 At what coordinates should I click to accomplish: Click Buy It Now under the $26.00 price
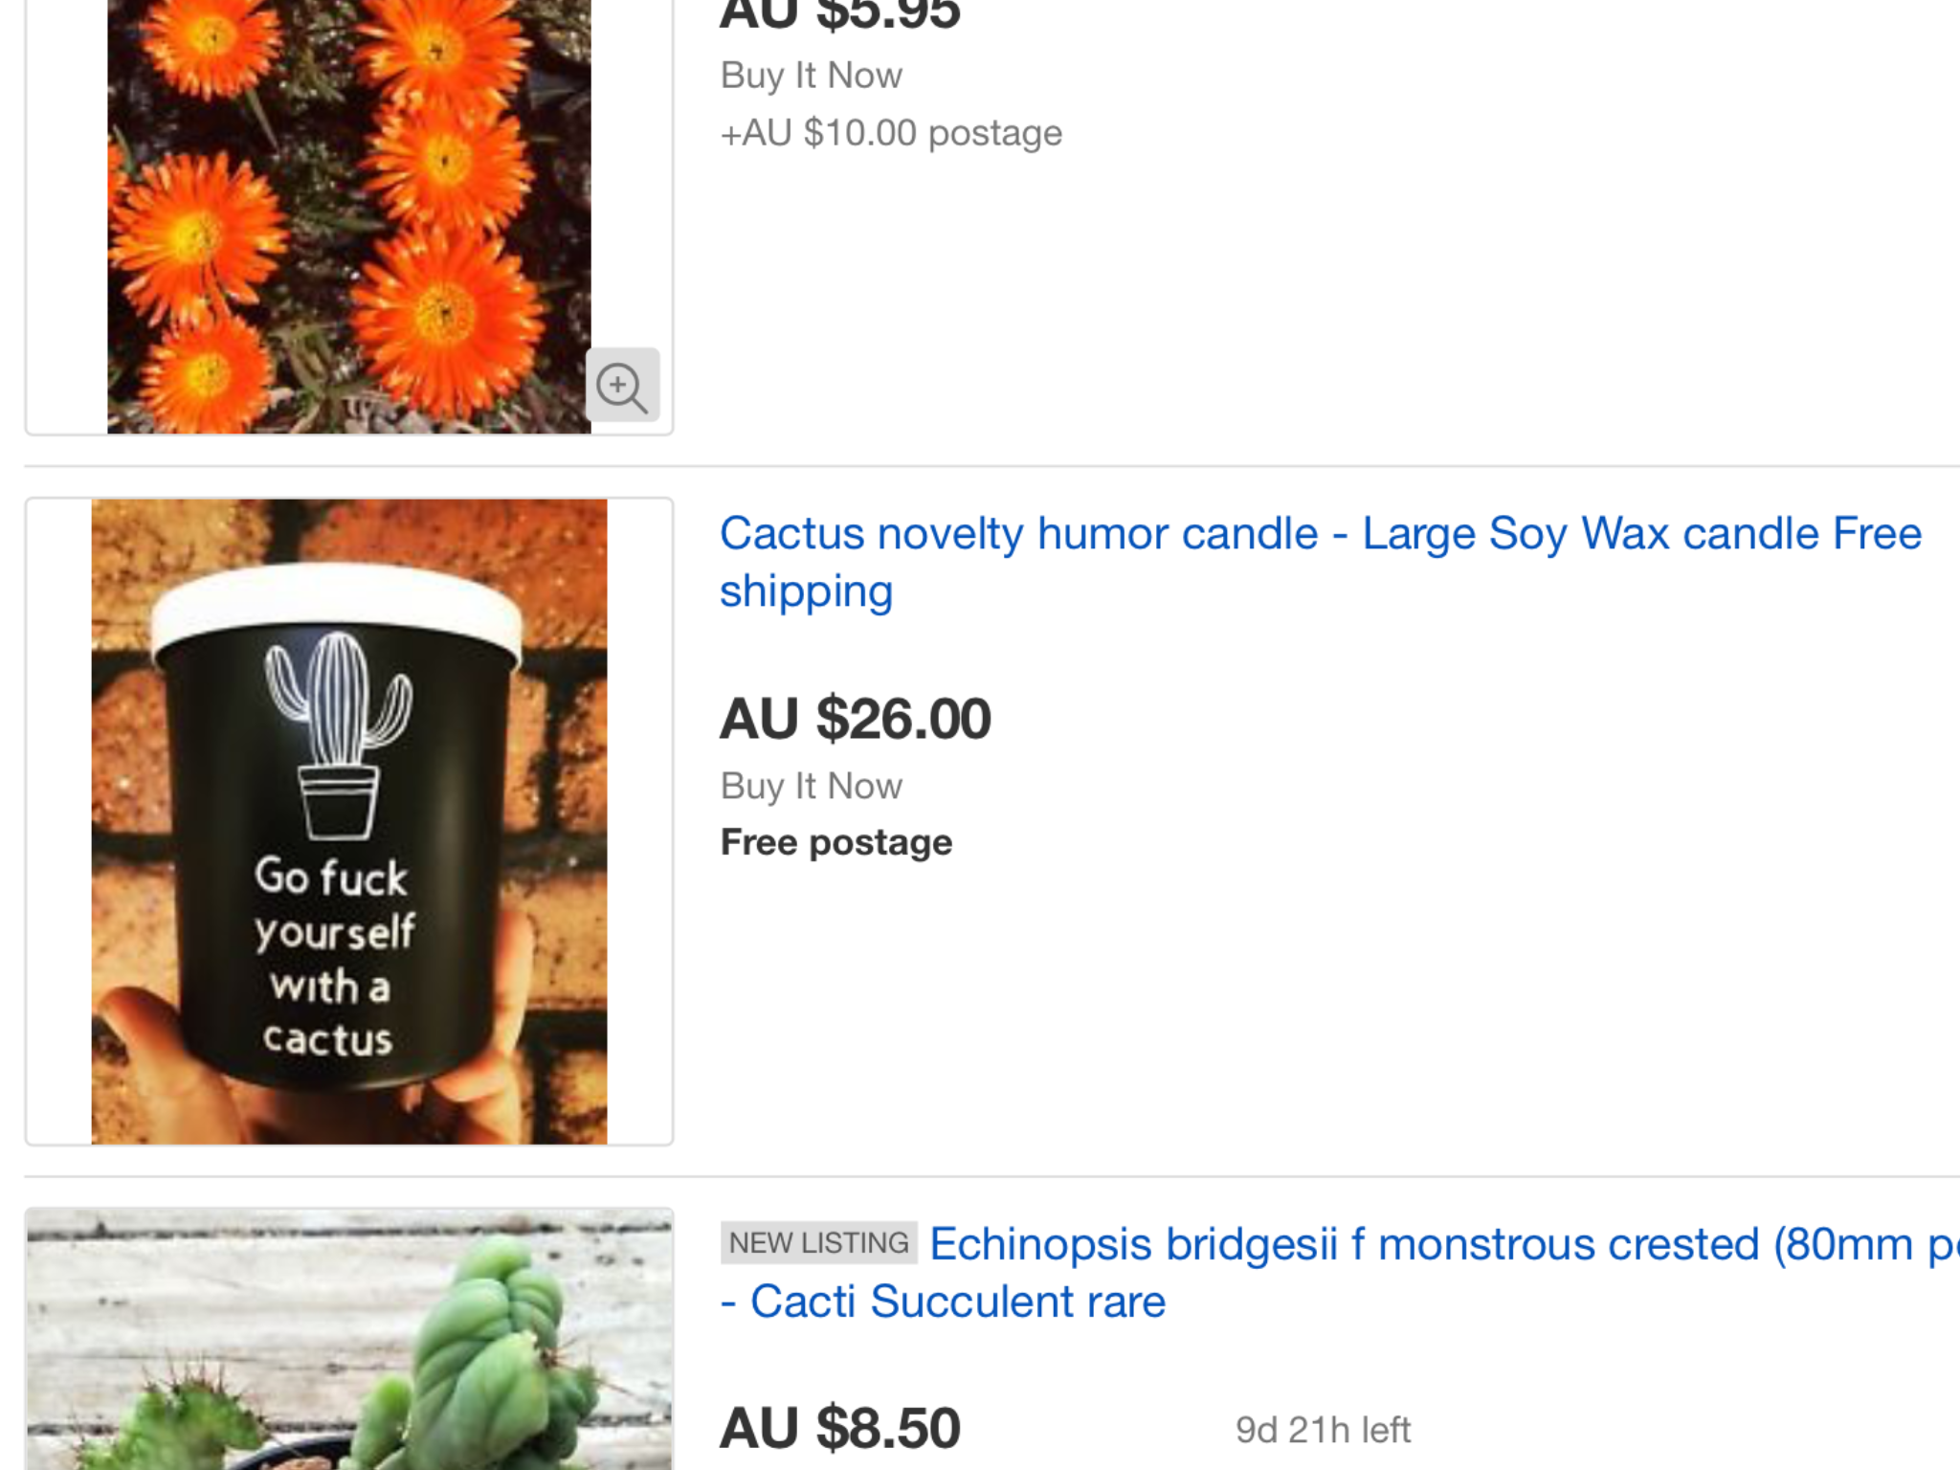tap(811, 786)
